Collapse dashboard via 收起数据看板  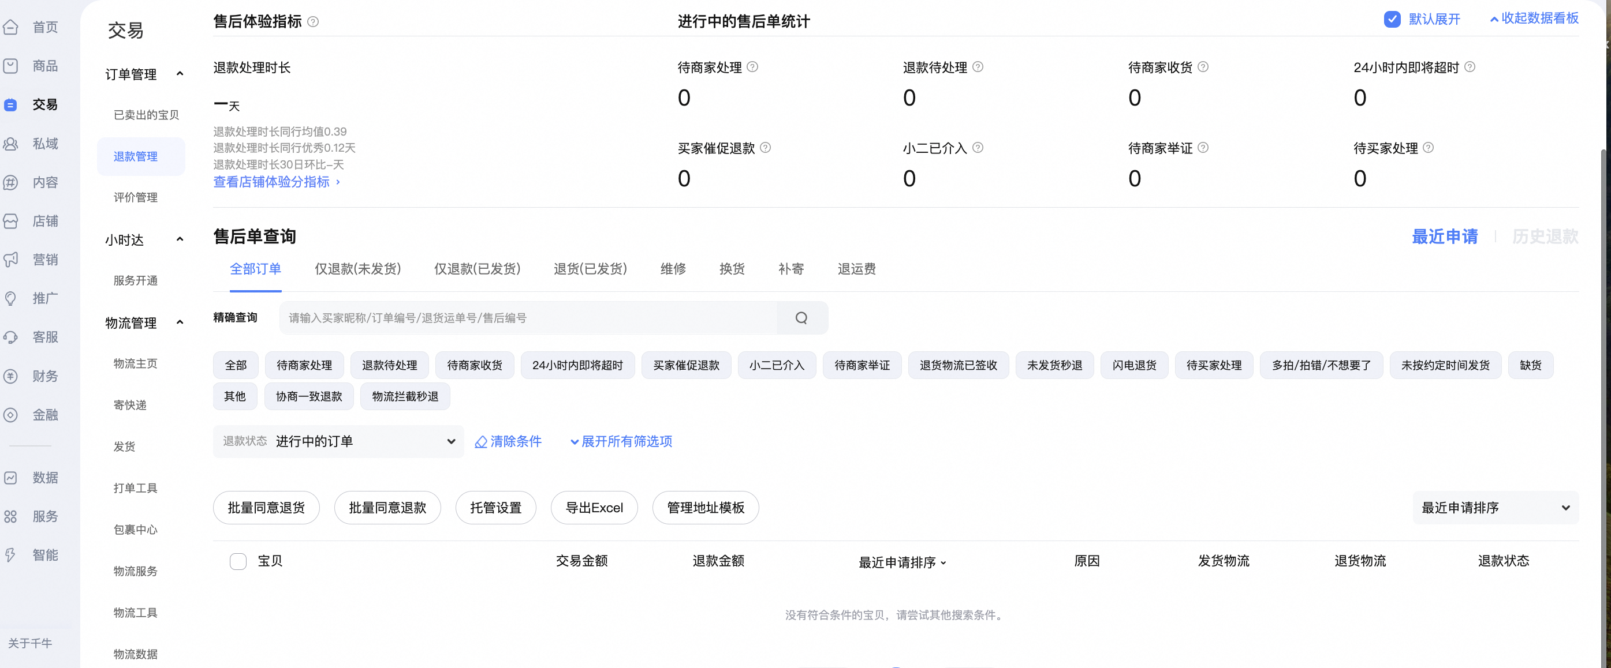click(1534, 18)
